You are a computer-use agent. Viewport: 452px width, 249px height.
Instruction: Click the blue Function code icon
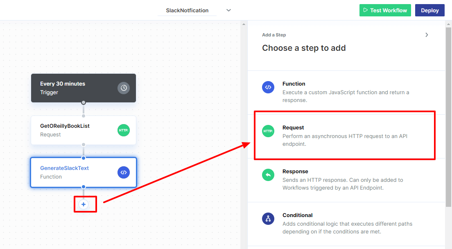[x=268, y=87]
